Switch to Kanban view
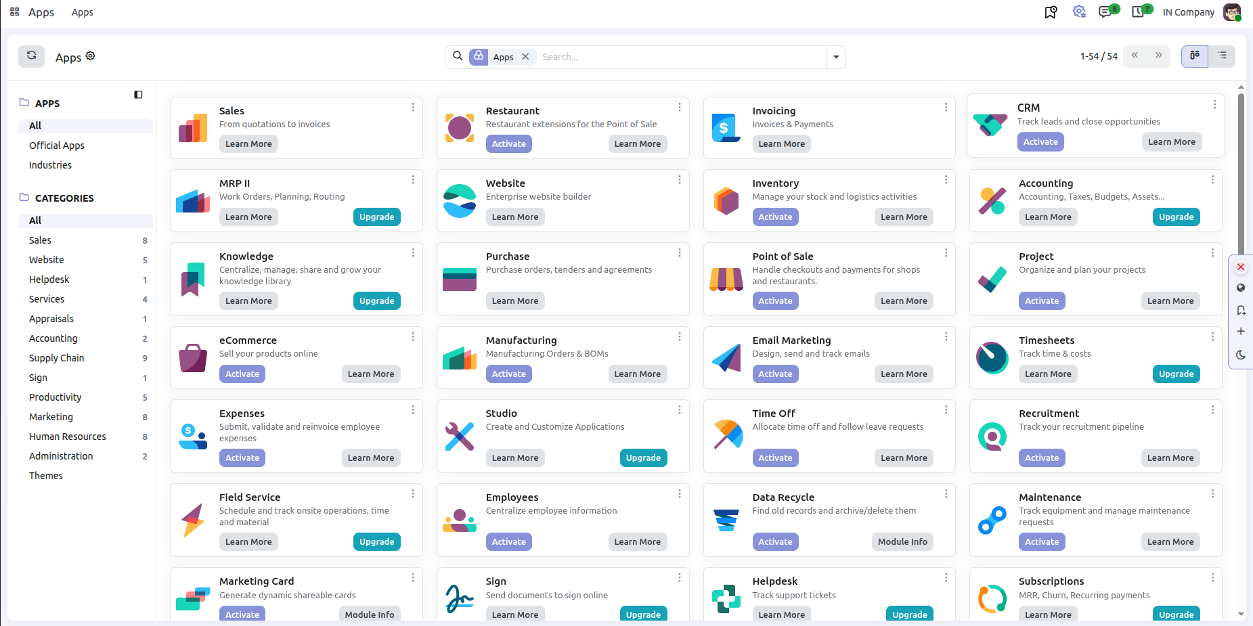 (1195, 56)
